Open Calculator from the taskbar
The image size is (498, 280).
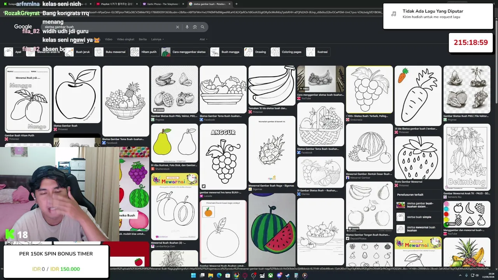point(296,275)
